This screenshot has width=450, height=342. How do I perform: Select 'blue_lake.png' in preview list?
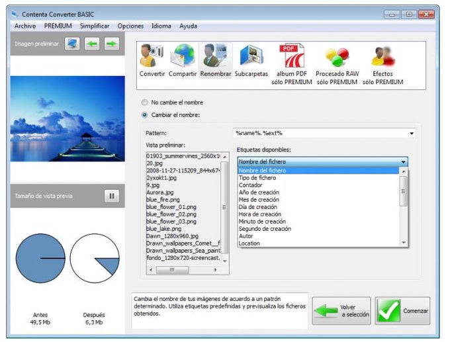tap(164, 229)
